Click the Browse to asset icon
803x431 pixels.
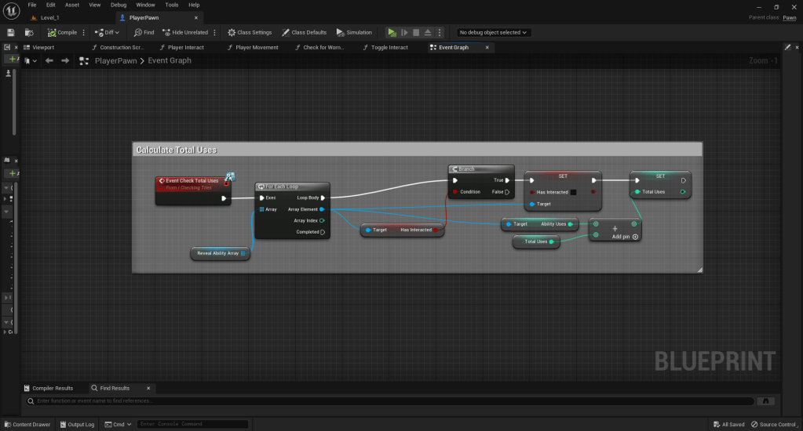pos(28,32)
